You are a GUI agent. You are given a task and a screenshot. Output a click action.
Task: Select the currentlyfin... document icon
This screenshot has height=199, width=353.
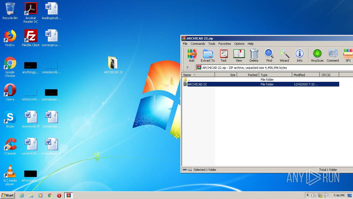coord(31,146)
